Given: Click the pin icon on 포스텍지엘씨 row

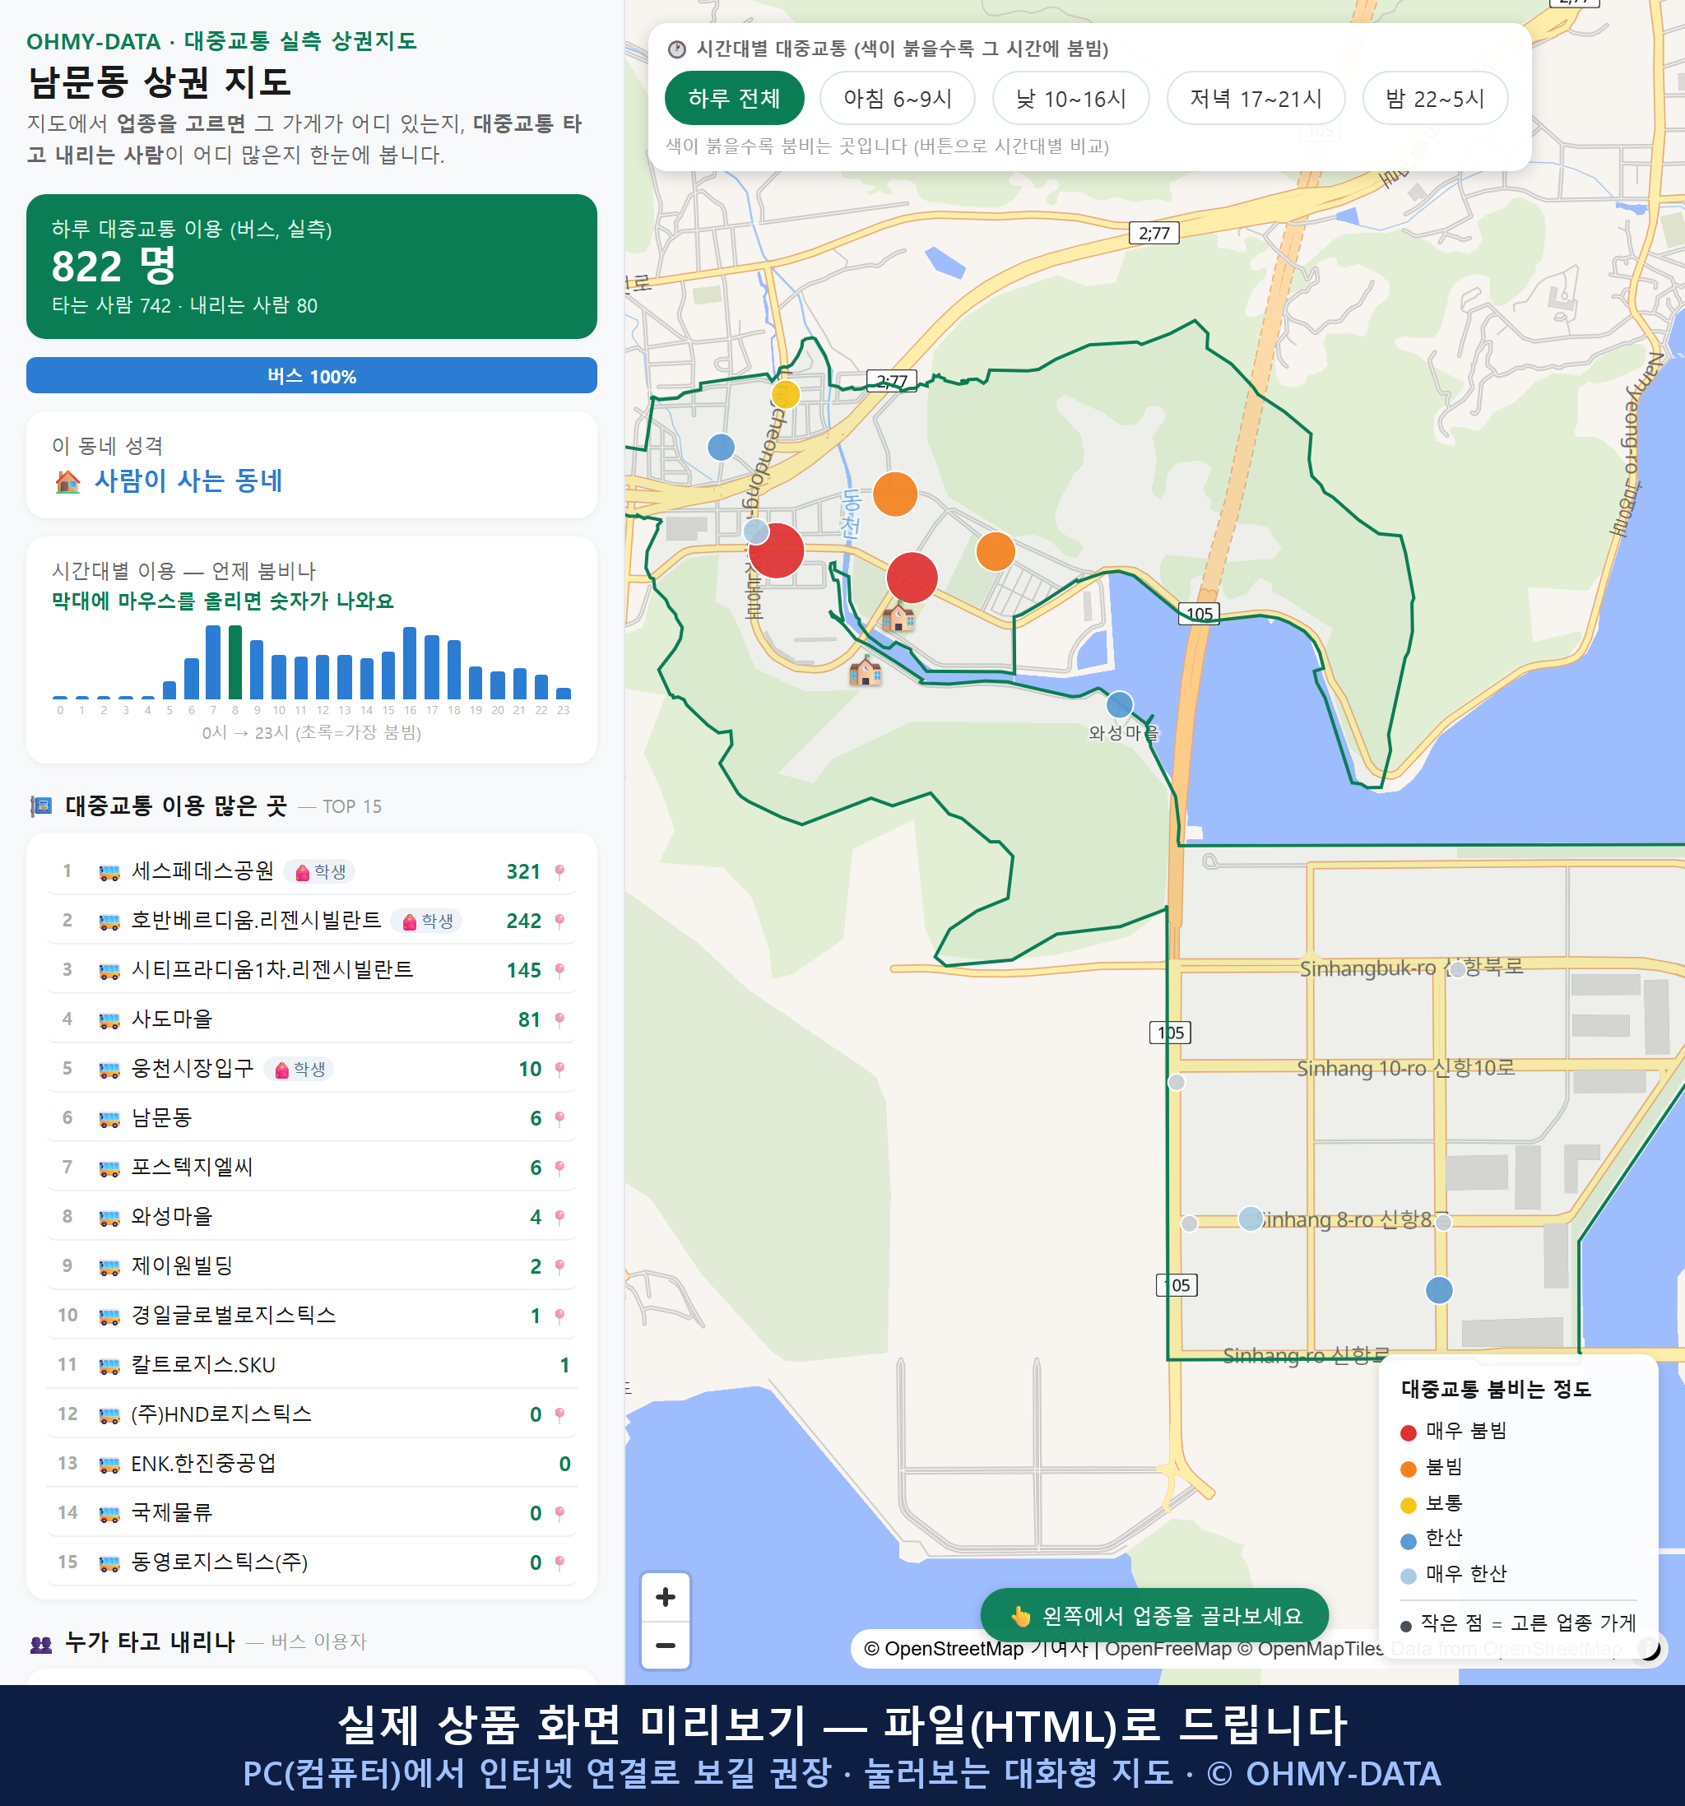Looking at the screenshot, I should click(559, 1168).
